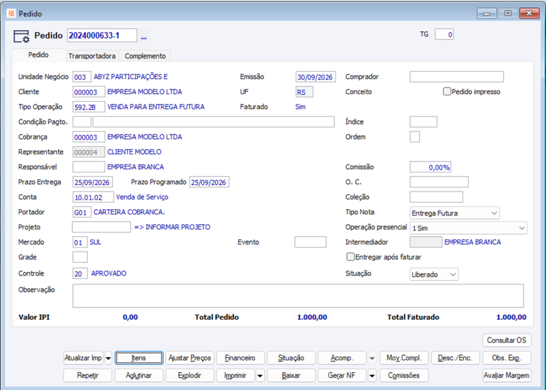This screenshot has width=546, height=390.
Task: Click the Imprimir button
Action: tap(235, 376)
